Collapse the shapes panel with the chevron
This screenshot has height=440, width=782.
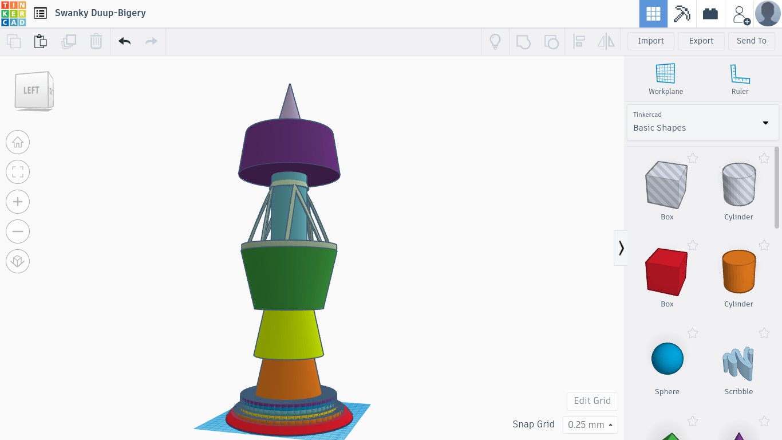(621, 247)
